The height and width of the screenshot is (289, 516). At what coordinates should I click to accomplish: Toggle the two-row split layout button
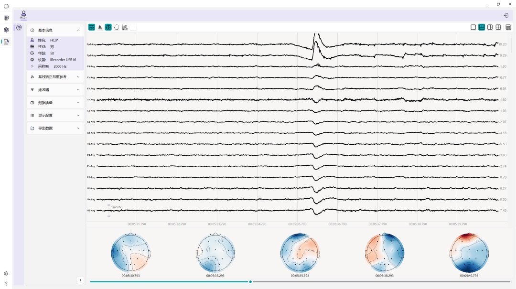click(482, 27)
